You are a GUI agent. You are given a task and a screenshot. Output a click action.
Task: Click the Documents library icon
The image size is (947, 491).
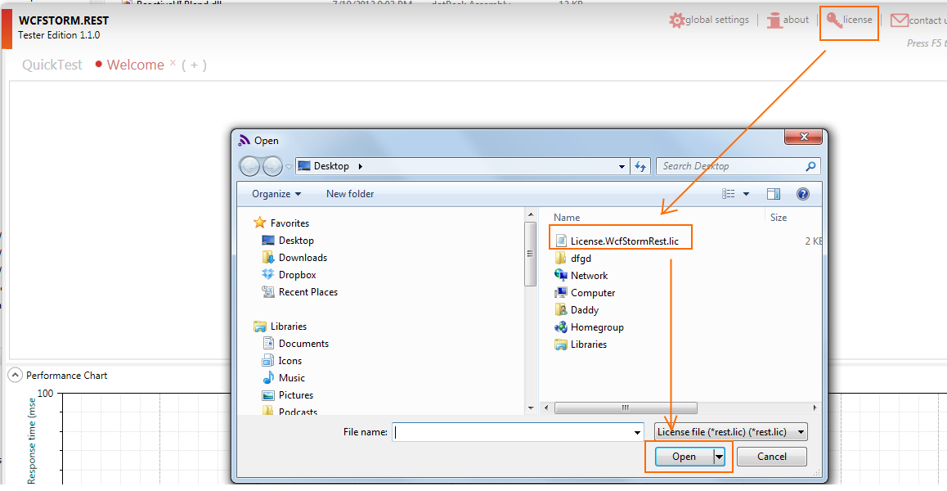coord(268,344)
